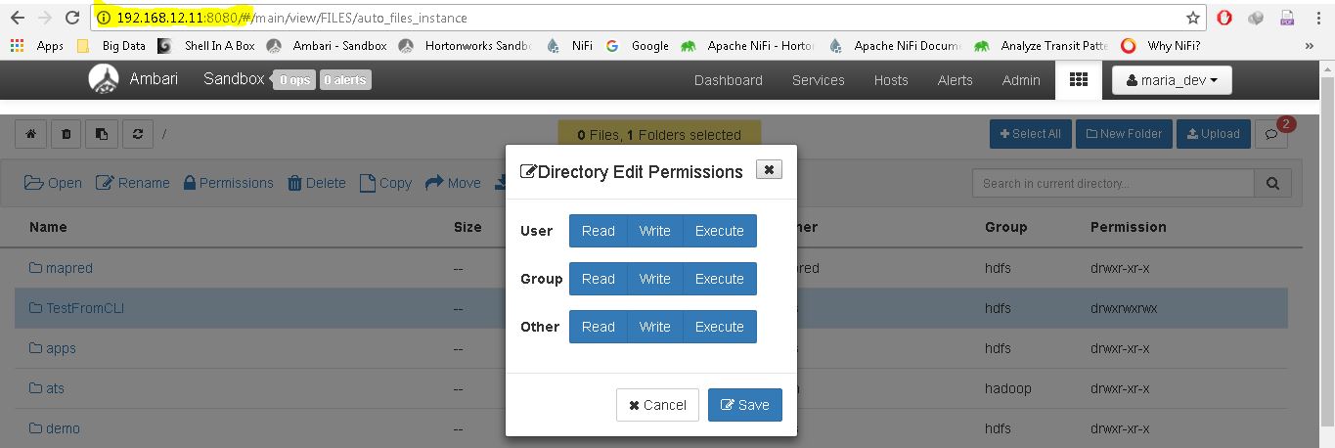
Task: Click Open action for the selected folder
Action: pos(53,183)
